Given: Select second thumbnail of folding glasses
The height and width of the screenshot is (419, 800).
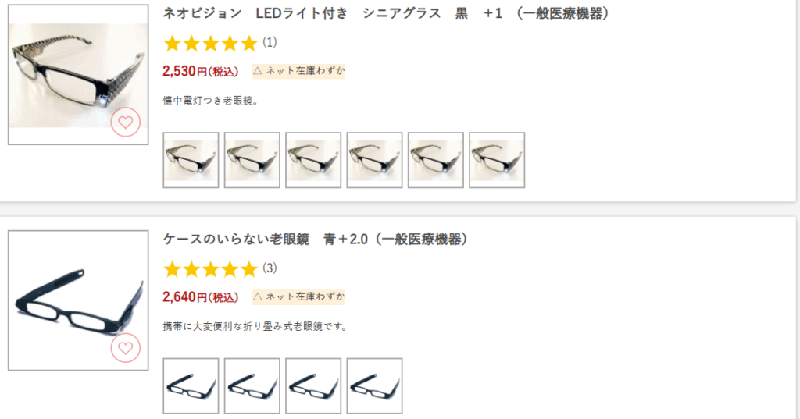Looking at the screenshot, I should pyautogui.click(x=252, y=385).
